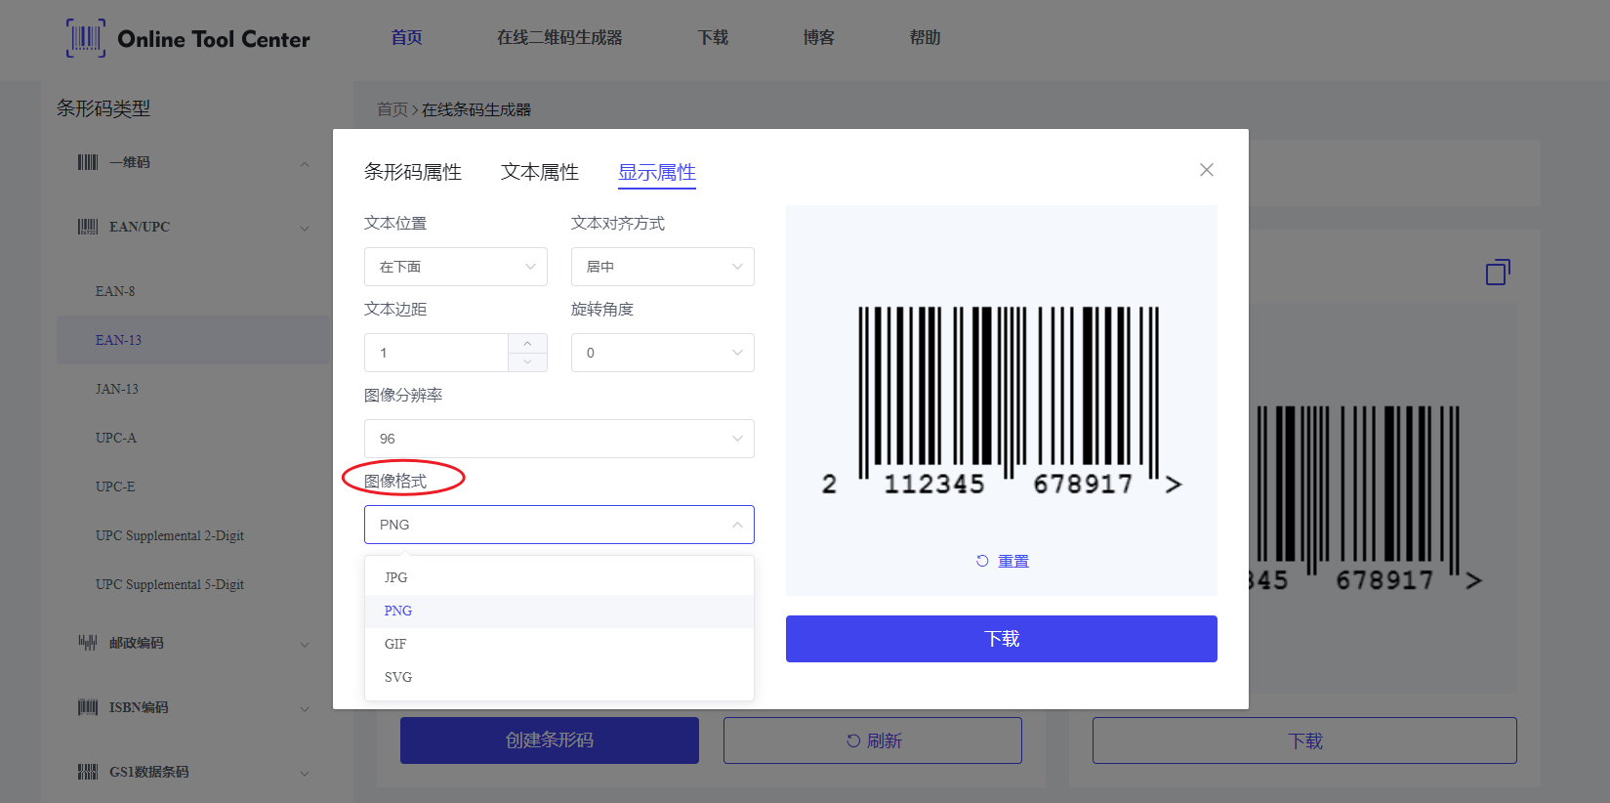The height and width of the screenshot is (803, 1610).
Task: Click the GS1数据条码 category icon
Action: [88, 772]
